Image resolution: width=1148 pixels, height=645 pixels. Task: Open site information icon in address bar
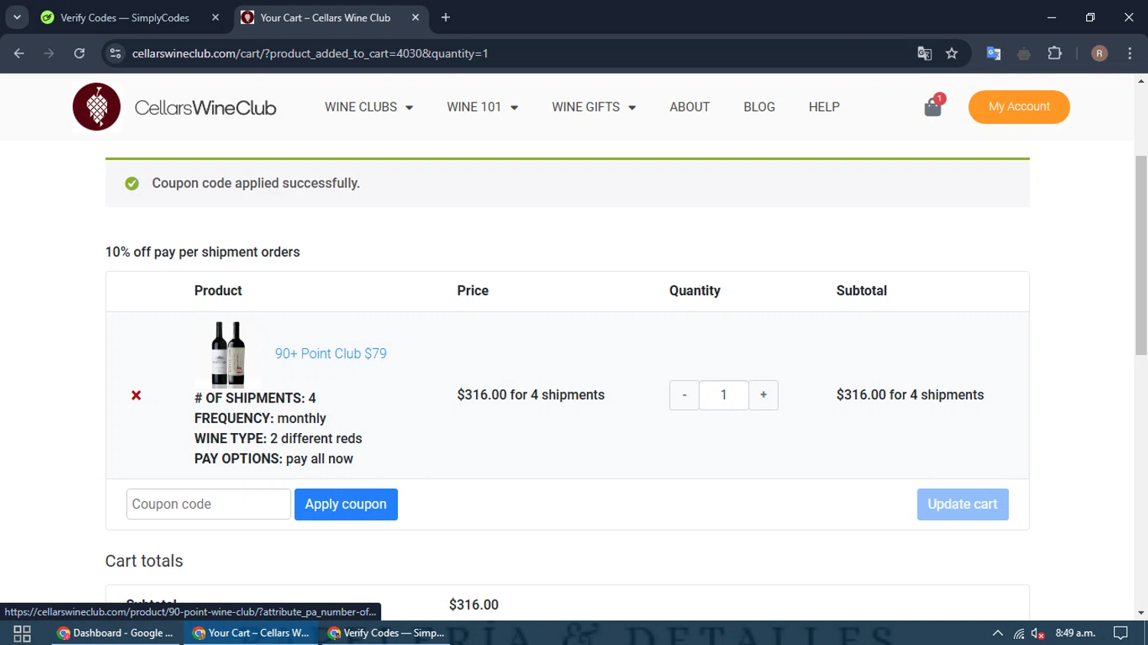pyautogui.click(x=116, y=54)
